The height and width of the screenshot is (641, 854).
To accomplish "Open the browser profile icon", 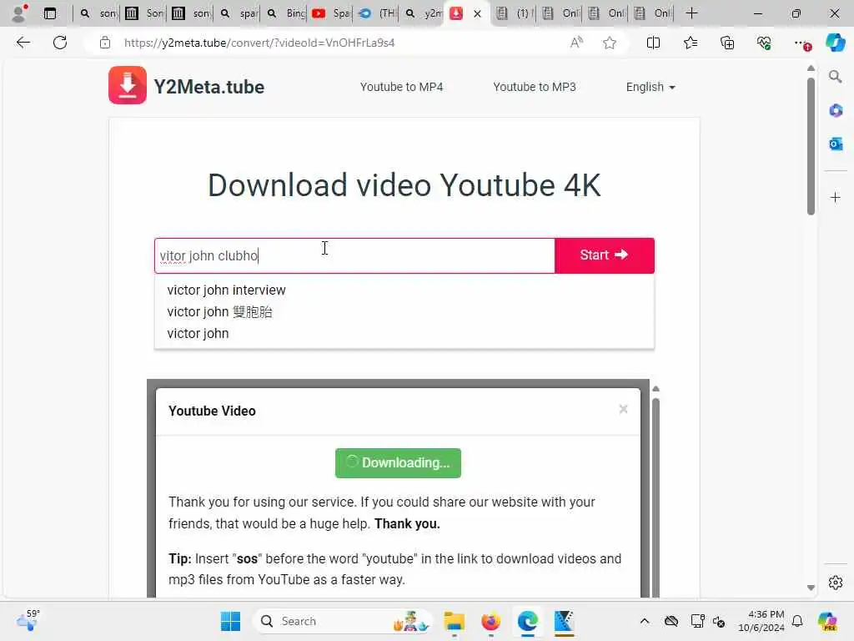I will coord(18,13).
